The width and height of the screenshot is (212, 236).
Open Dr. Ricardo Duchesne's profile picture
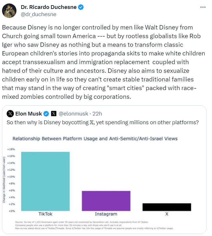9,11
